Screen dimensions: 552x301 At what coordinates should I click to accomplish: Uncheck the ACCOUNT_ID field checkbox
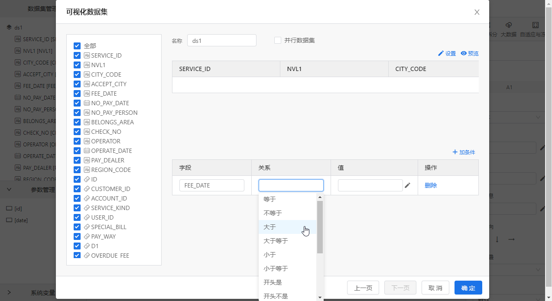click(77, 198)
